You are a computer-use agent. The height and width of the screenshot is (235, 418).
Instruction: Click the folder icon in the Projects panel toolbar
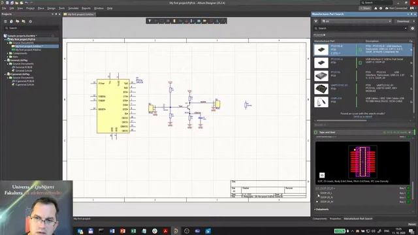(x=18, y=22)
